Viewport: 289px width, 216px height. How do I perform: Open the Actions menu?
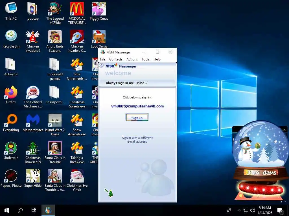[x=132, y=59]
